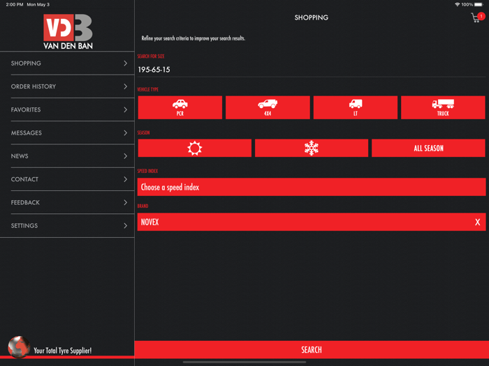The height and width of the screenshot is (366, 489).
Task: Open ORDER HISTORY in the side menu
Action: [x=67, y=86]
